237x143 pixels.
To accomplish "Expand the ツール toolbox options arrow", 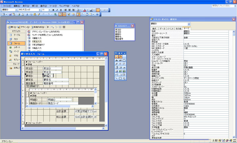I will tap(122, 53).
